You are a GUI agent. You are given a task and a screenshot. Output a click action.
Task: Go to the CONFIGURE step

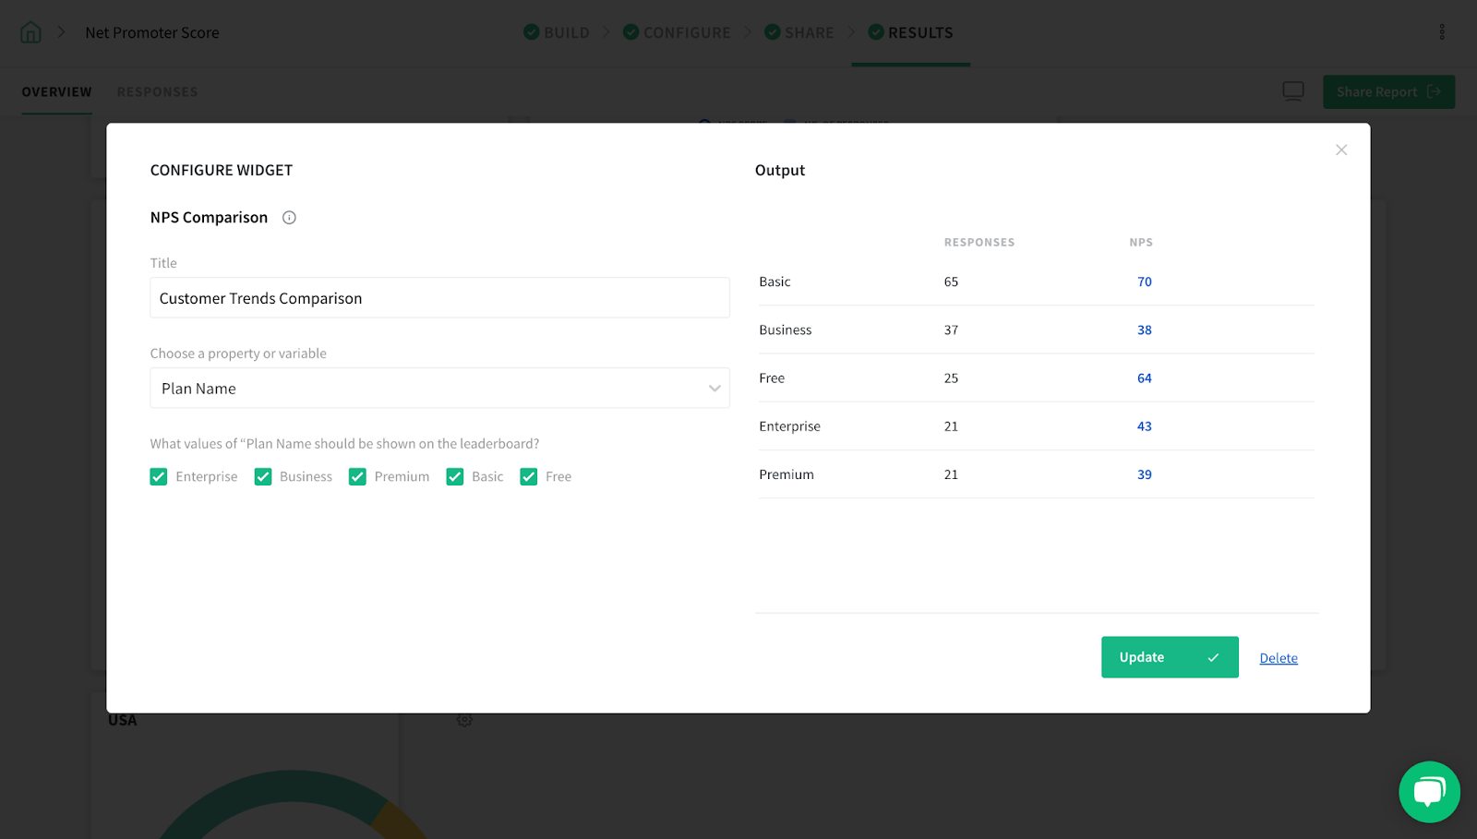(677, 32)
